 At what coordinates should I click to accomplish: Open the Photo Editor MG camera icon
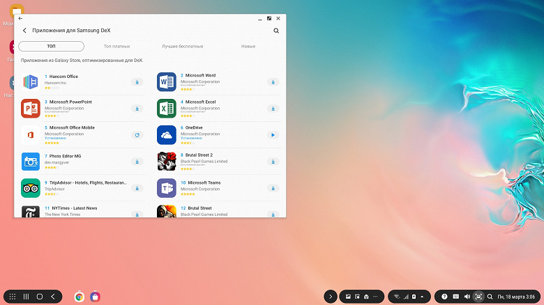click(x=31, y=162)
